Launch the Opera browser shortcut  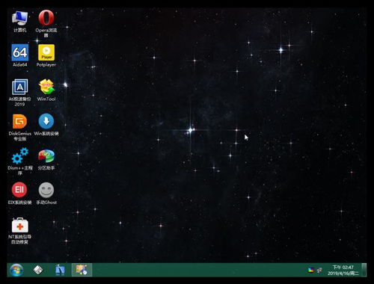click(46, 23)
